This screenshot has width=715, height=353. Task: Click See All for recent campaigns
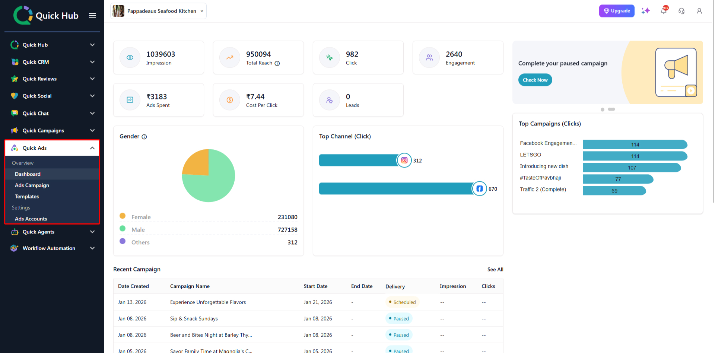495,269
